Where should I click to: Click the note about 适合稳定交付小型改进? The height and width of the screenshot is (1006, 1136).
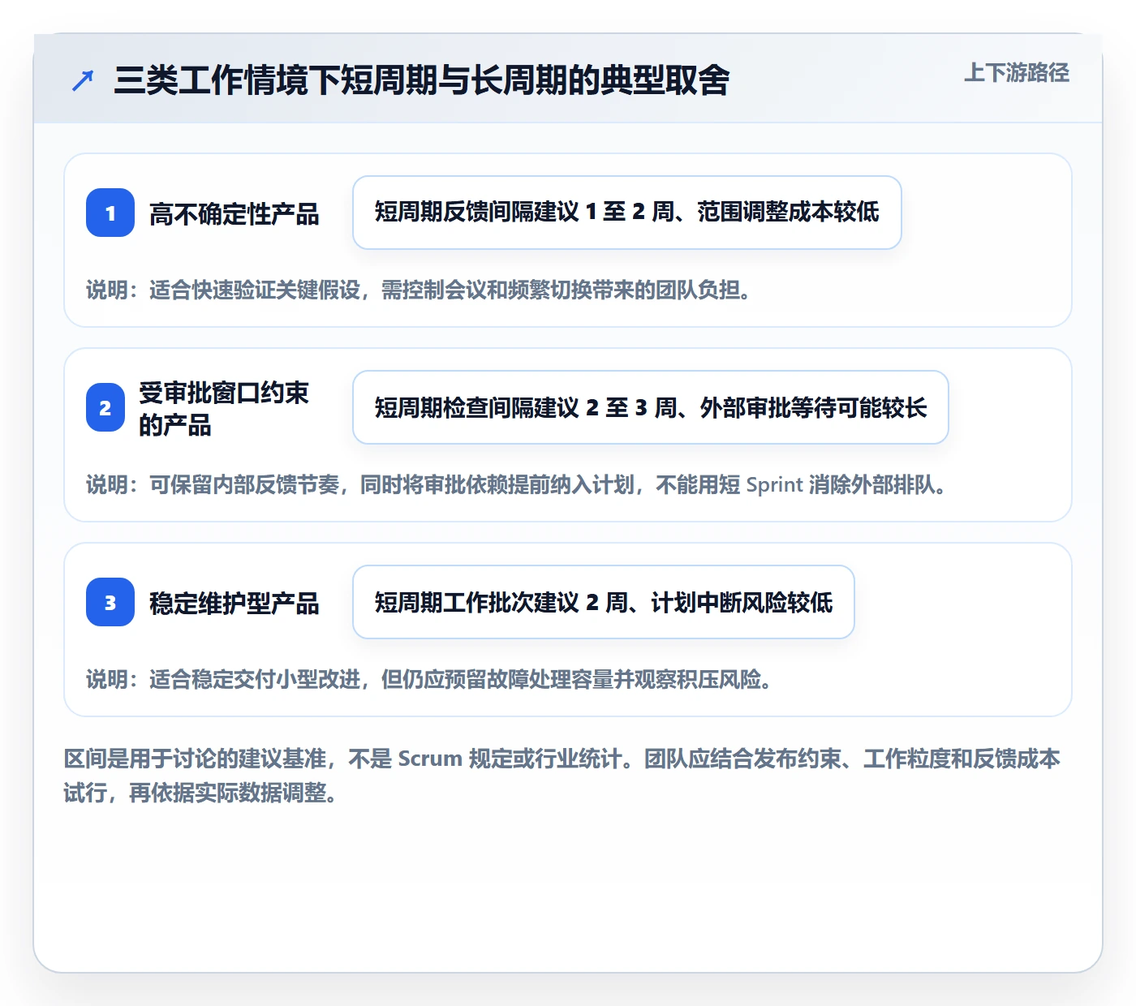(429, 679)
